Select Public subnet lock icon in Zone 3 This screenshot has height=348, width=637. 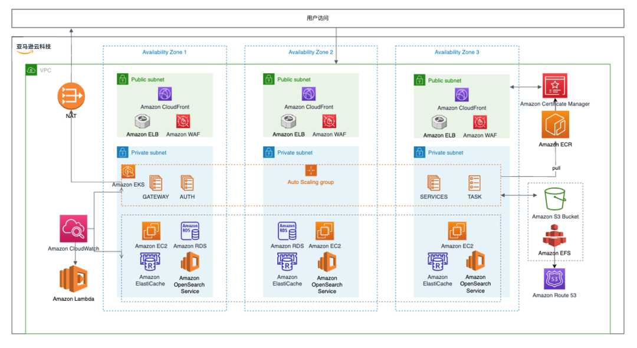[x=420, y=80]
